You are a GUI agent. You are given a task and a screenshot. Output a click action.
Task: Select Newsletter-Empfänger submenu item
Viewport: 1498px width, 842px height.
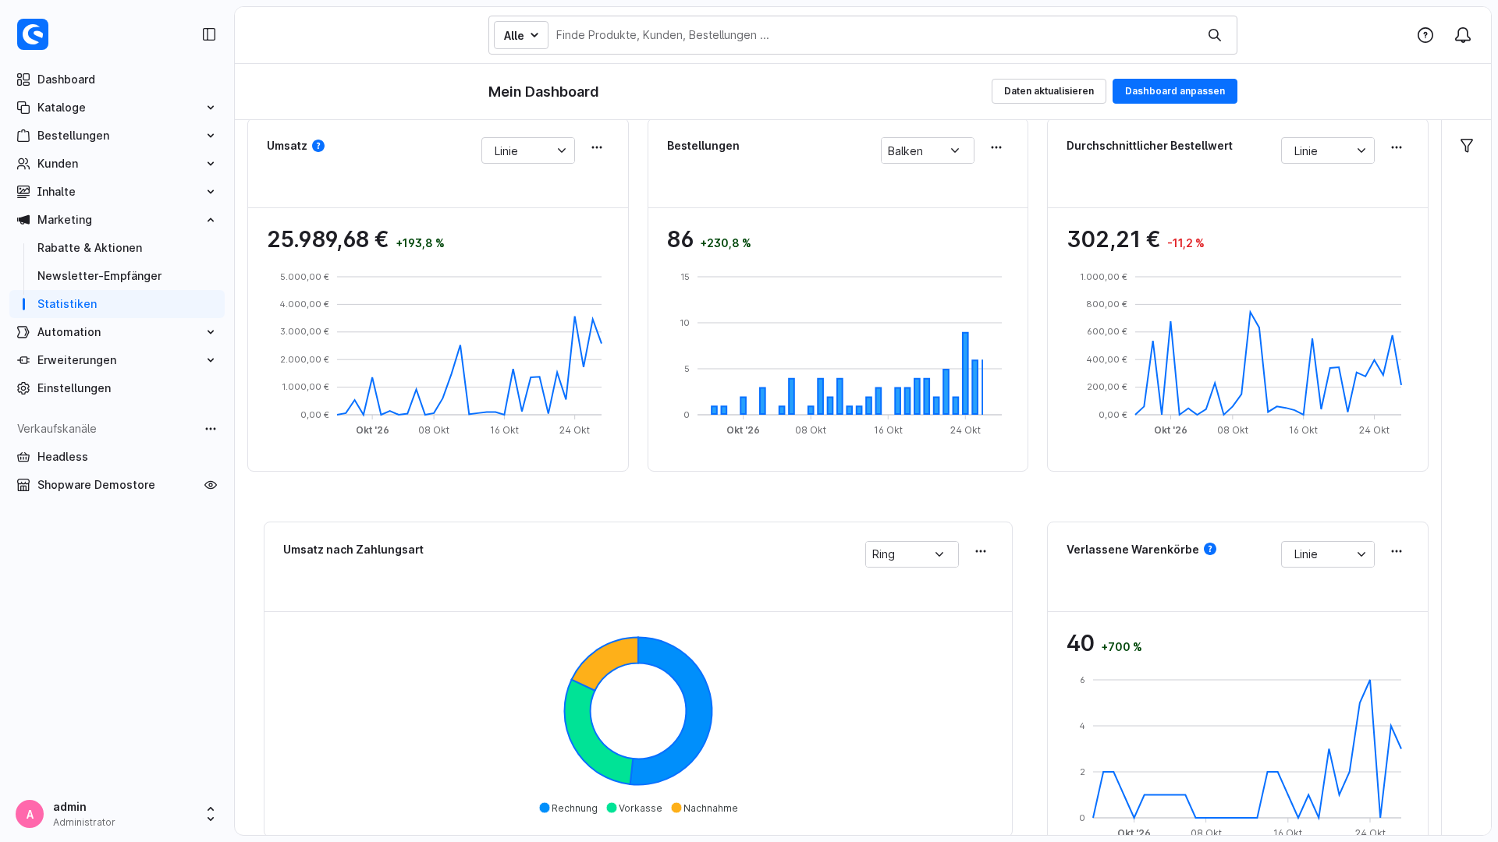117,276
